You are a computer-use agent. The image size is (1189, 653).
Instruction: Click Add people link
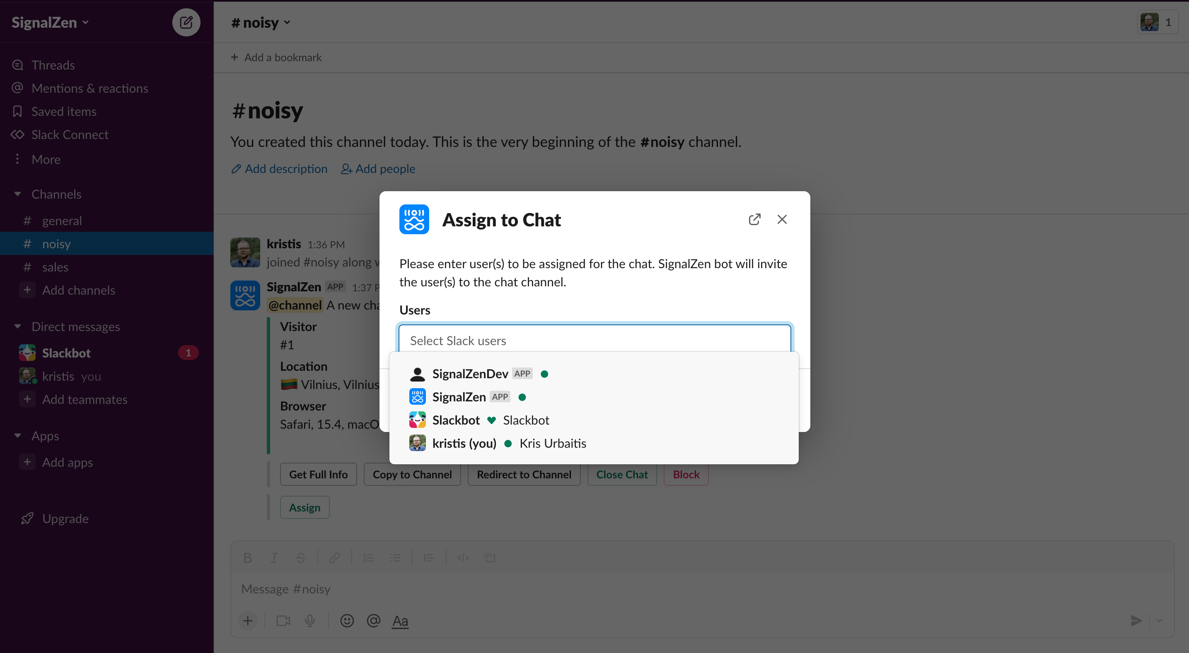pyautogui.click(x=378, y=169)
